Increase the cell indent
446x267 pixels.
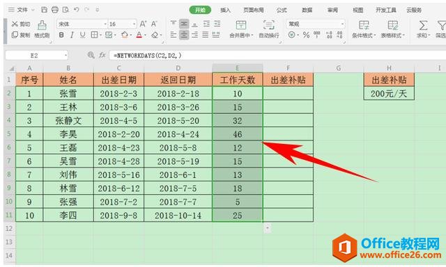(217, 24)
